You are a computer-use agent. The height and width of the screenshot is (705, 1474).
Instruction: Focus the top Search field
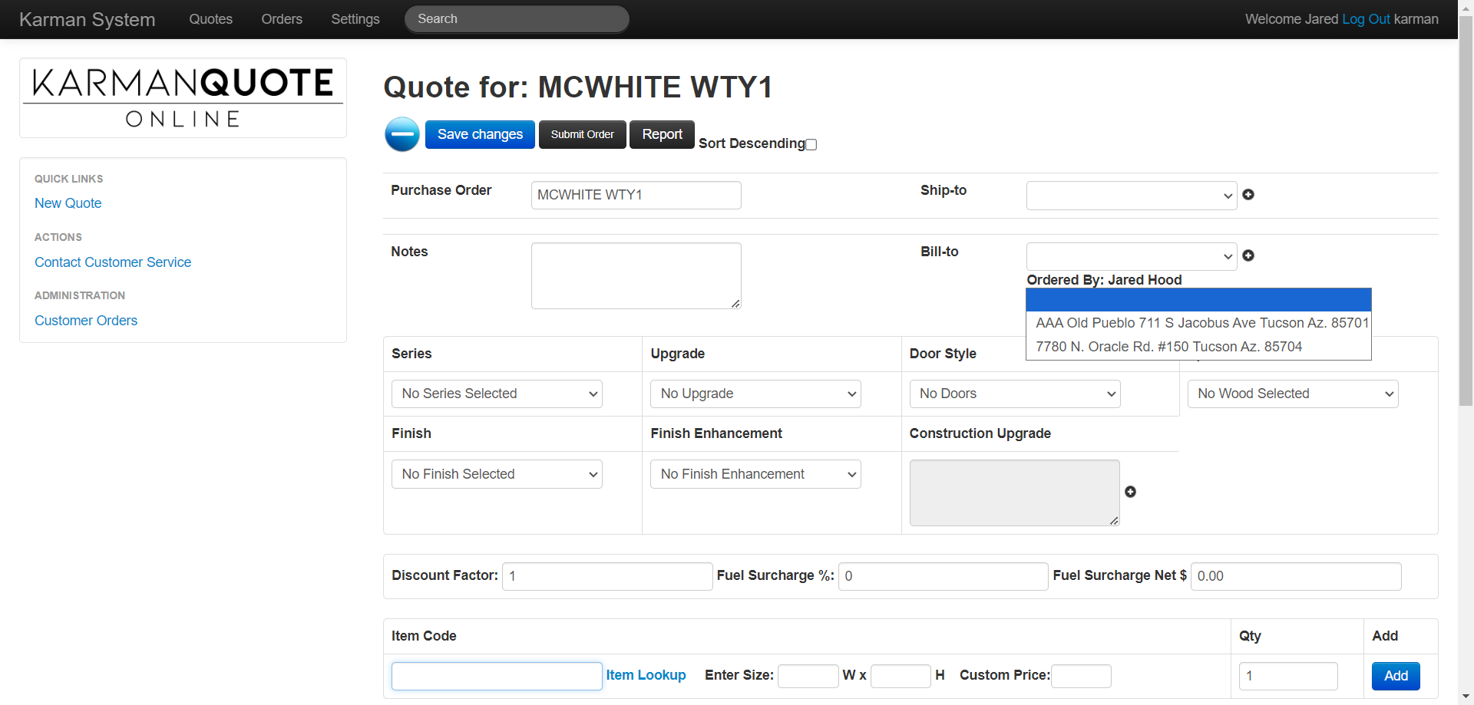(x=517, y=19)
